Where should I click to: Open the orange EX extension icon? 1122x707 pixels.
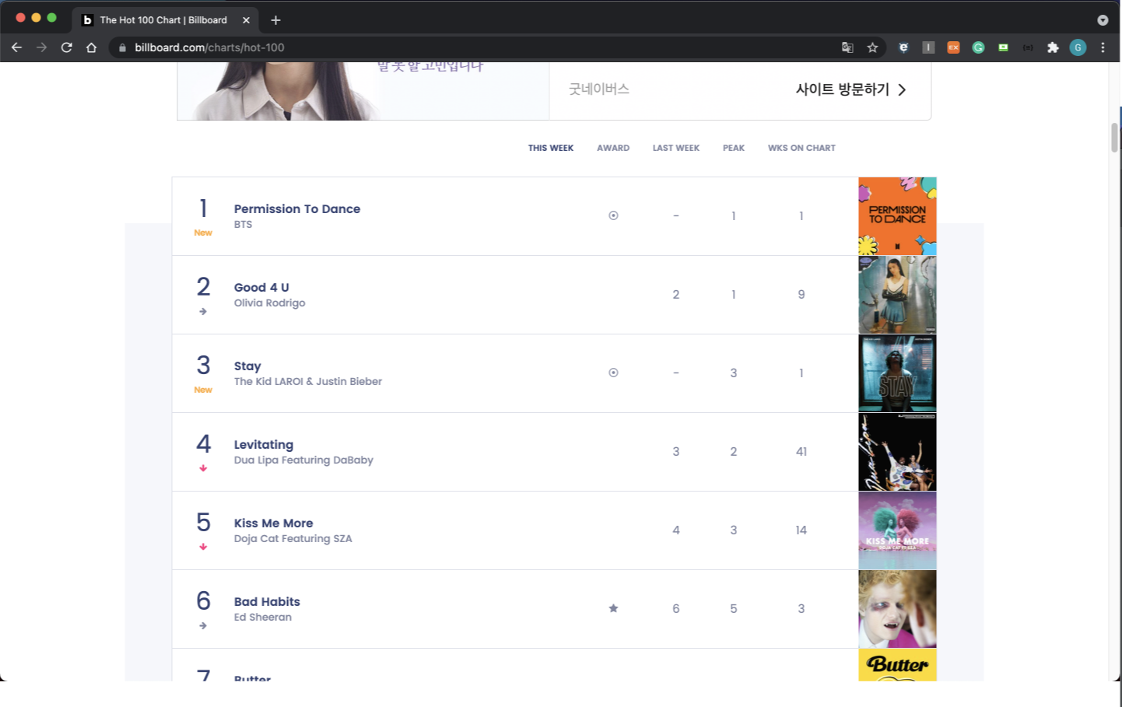pyautogui.click(x=953, y=47)
